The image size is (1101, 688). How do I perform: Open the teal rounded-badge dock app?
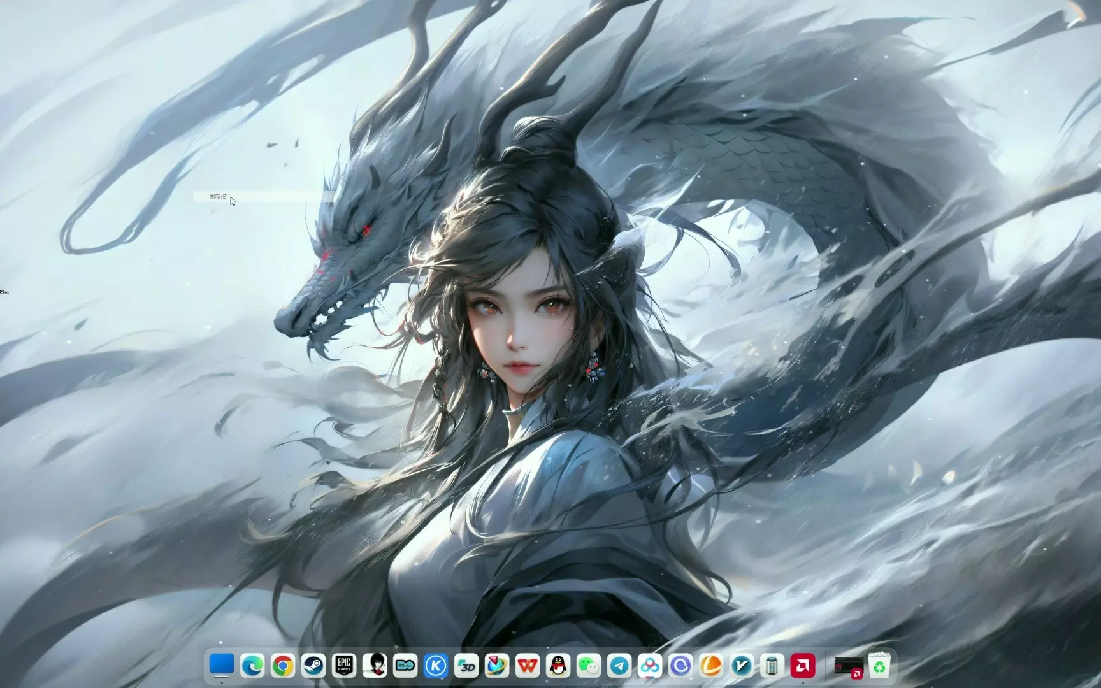click(x=405, y=666)
